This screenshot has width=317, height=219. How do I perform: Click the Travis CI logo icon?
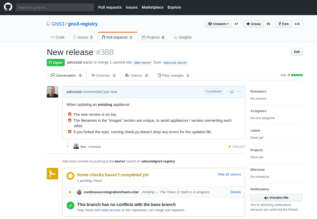[x=79, y=192]
